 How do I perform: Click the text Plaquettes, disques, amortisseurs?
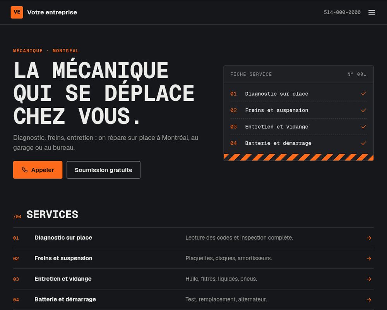click(229, 258)
